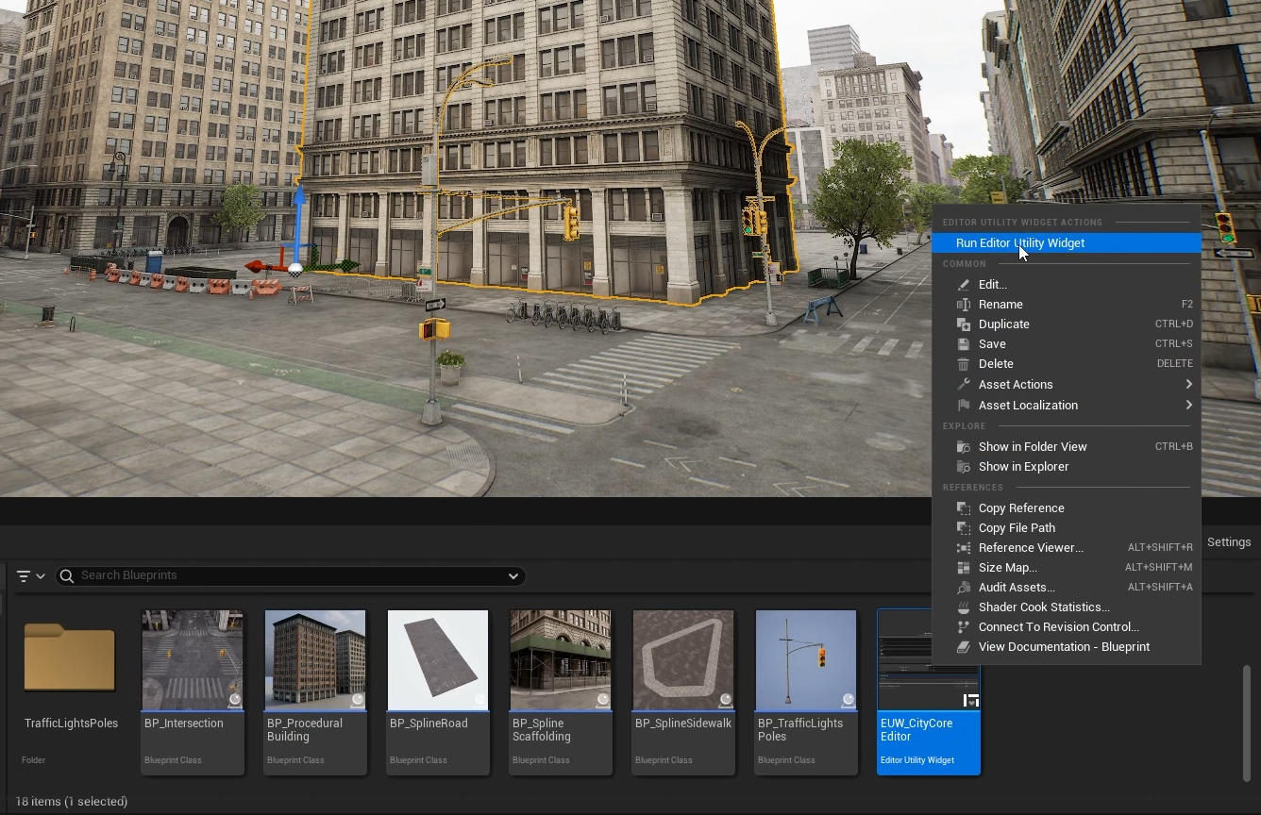Viewport: 1261px width, 815px height.
Task: Click the Rename icon in the context menu
Action: pyautogui.click(x=963, y=305)
